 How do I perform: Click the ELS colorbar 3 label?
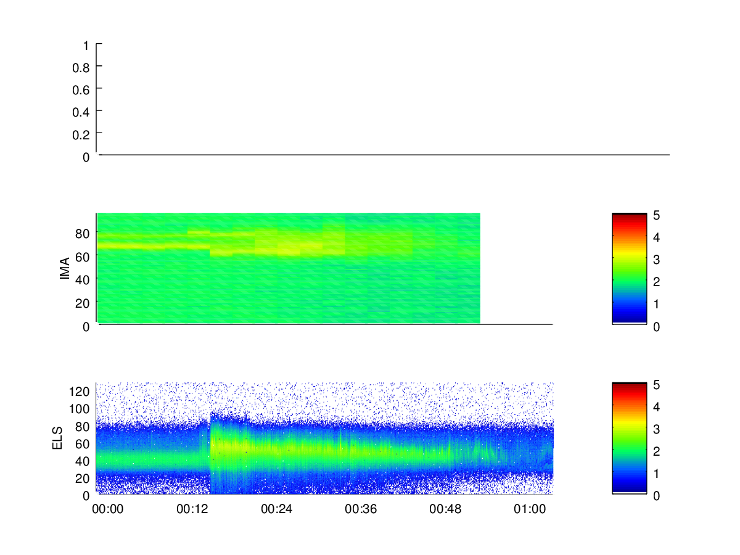click(657, 429)
